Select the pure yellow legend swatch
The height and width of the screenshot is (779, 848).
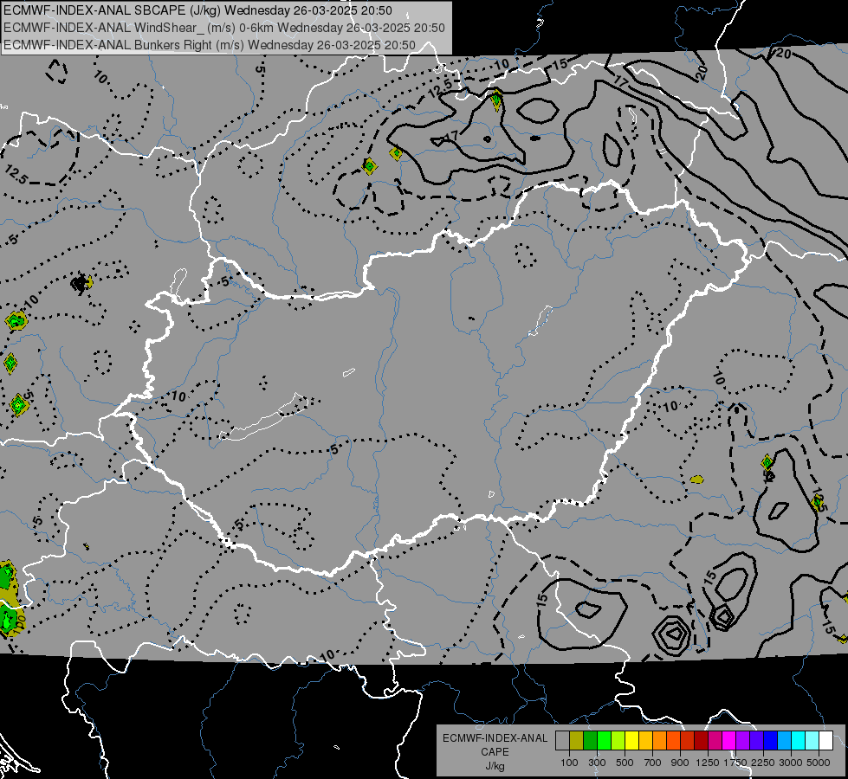pos(631,740)
